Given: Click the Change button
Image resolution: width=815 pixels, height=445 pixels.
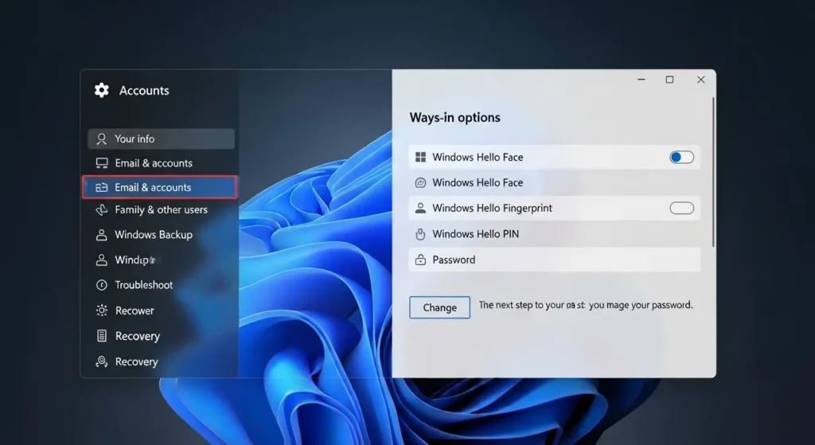Looking at the screenshot, I should pos(439,307).
